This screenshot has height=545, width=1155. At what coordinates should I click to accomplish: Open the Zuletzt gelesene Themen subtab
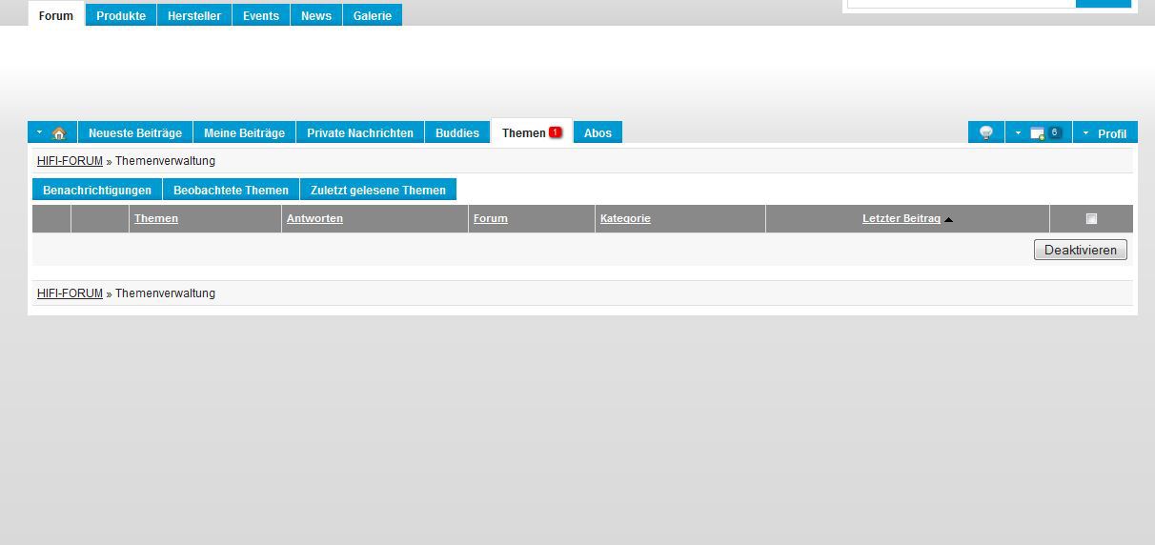(378, 191)
